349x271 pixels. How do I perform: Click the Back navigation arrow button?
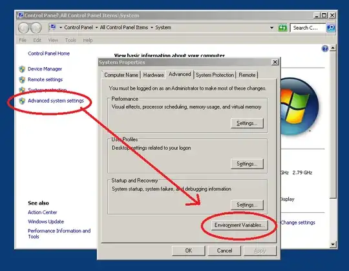[x=24, y=28]
